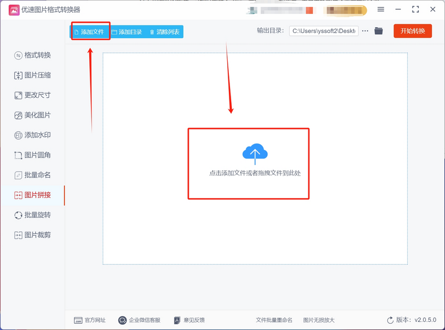
Task: Open the 官方网址 link
Action: click(x=90, y=320)
